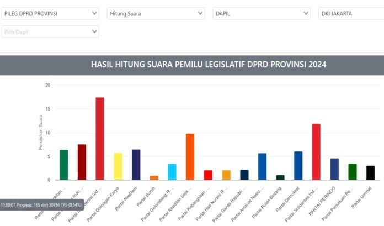Select the red Partai Solidaritas Indonesia bar
The image size is (384, 226).
[316, 151]
